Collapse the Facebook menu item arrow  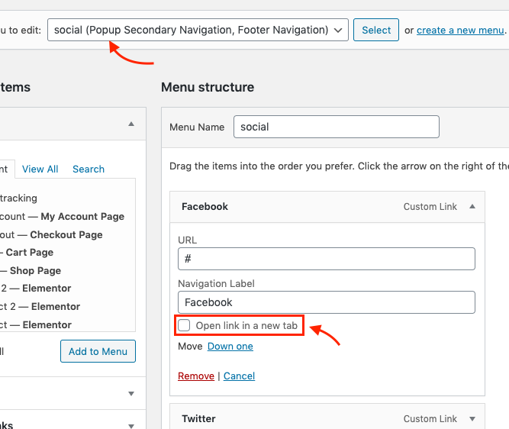[x=472, y=206]
